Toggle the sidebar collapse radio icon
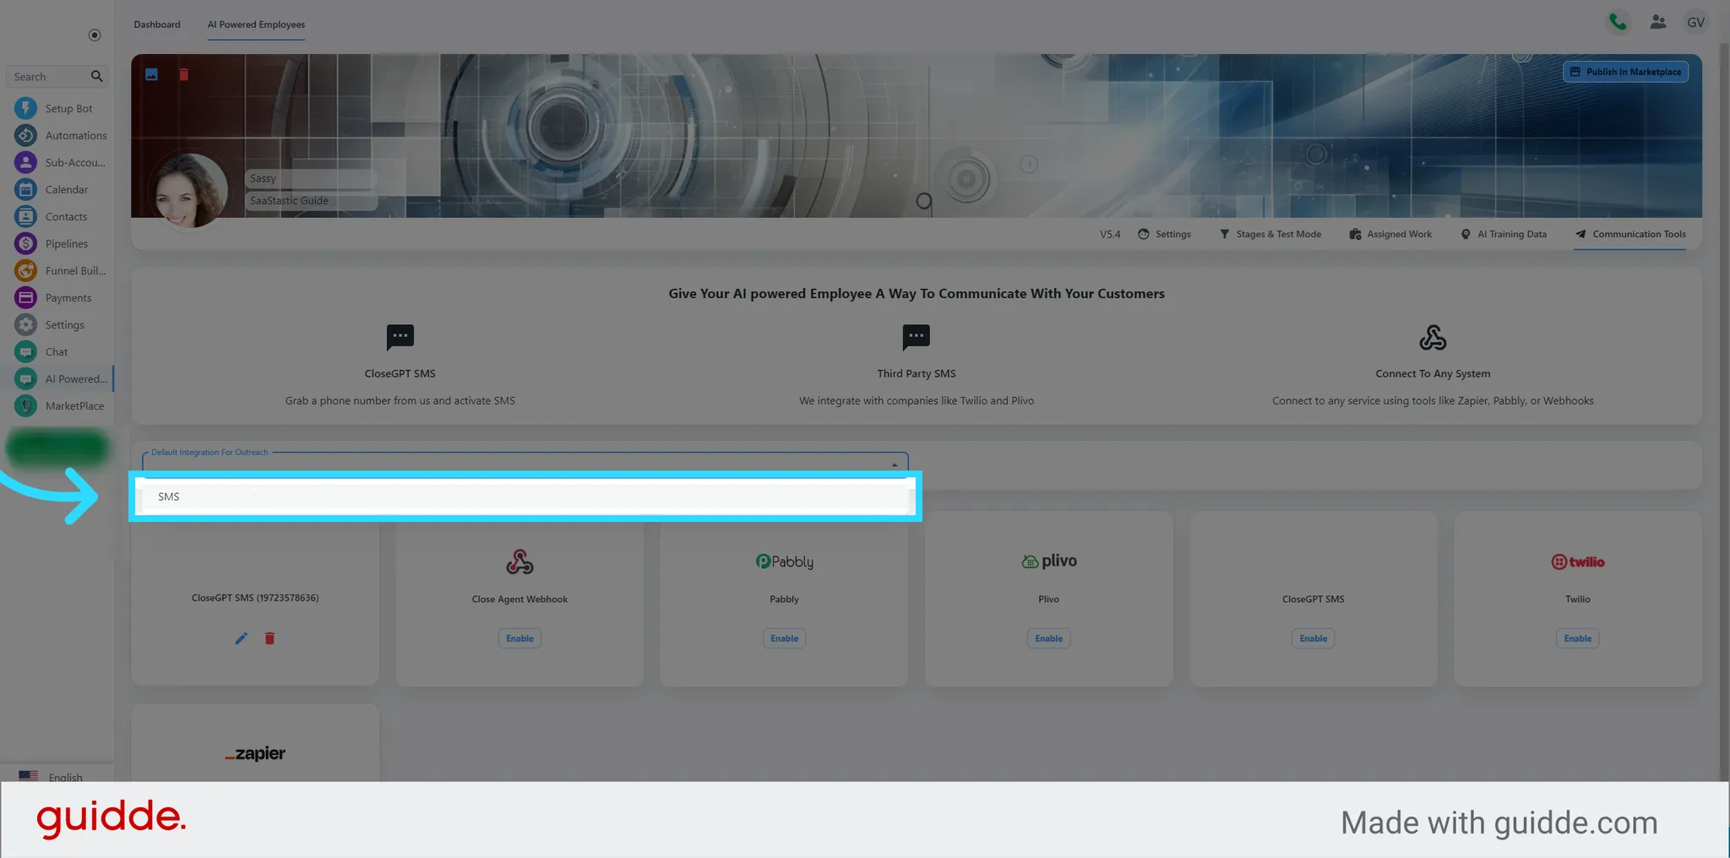The width and height of the screenshot is (1730, 858). (95, 35)
